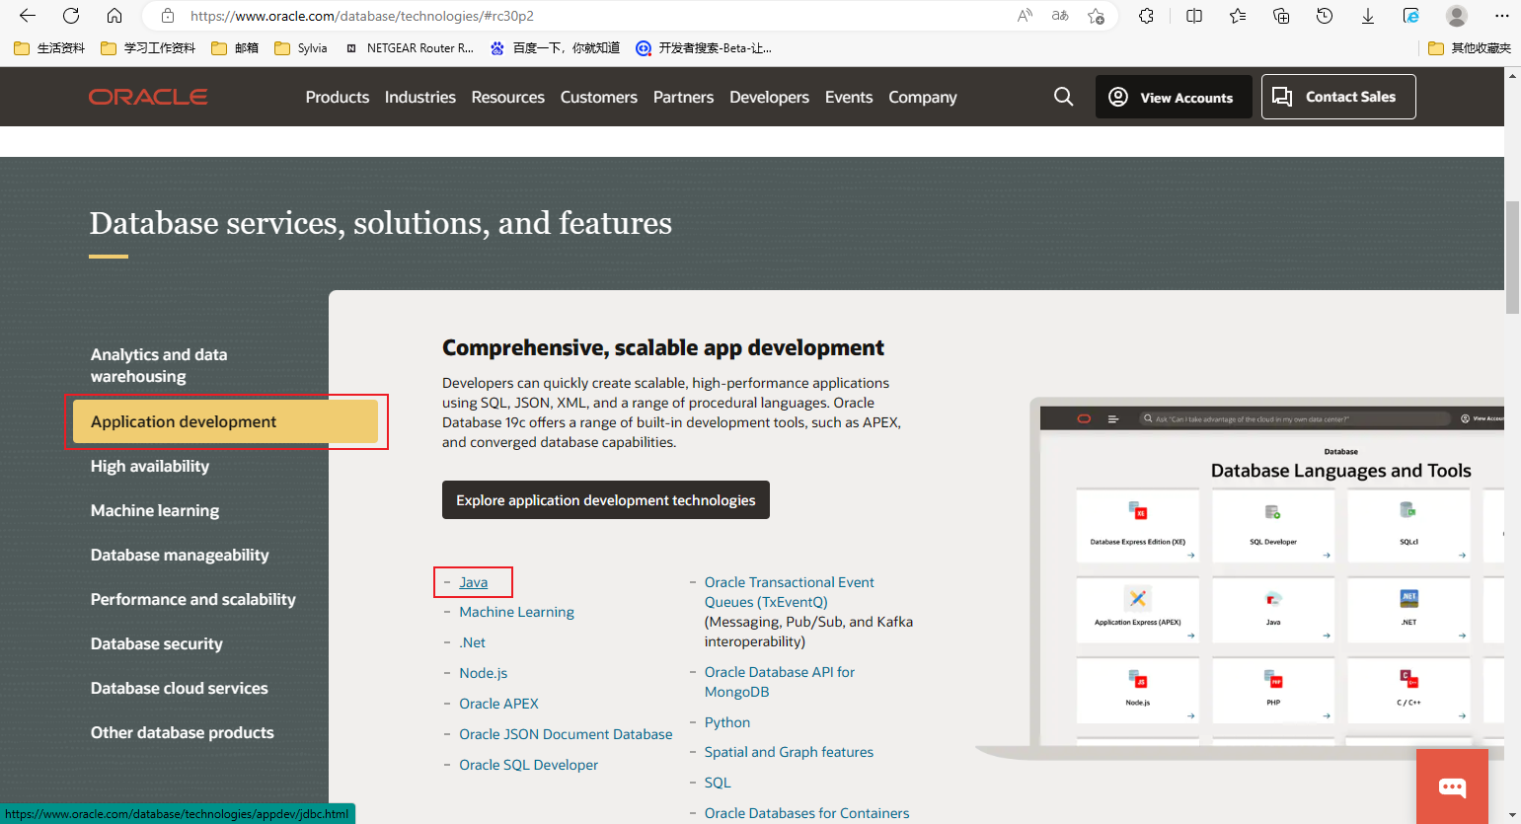Toggle split screen icon in toolbar
The height and width of the screenshot is (824, 1521).
click(1194, 16)
